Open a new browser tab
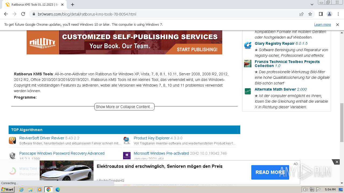Screen dimensions: 344x193 [73, 5]
